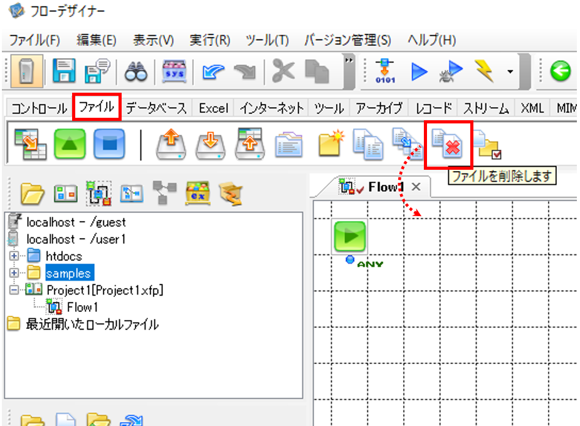The height and width of the screenshot is (426, 580).
Task: Switch to the XML palette tab
Action: (532, 108)
